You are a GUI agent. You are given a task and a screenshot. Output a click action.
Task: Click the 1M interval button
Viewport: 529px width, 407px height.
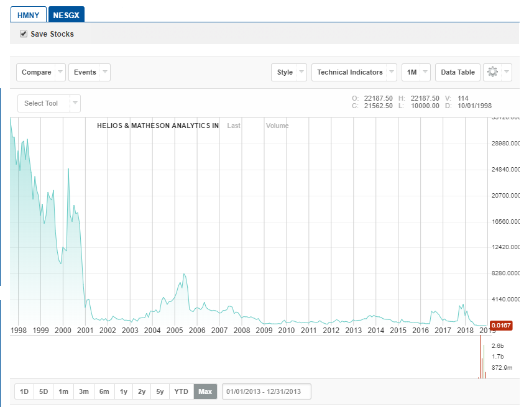[412, 72]
